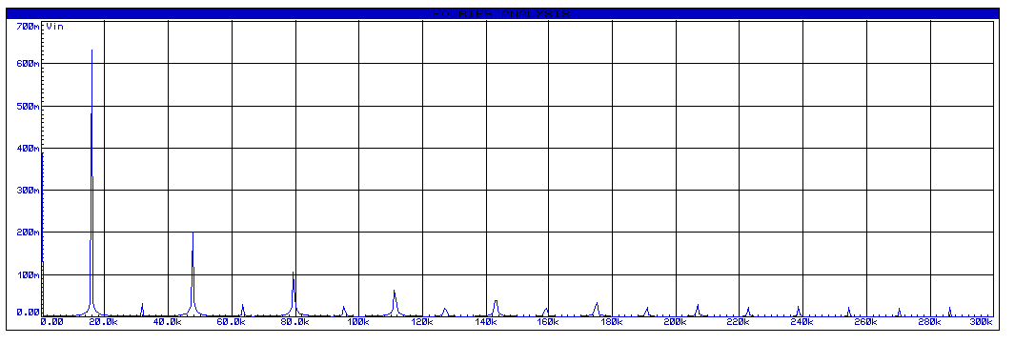The height and width of the screenshot is (344, 1015).
Task: Click the peak near 144k
Action: tap(496, 307)
